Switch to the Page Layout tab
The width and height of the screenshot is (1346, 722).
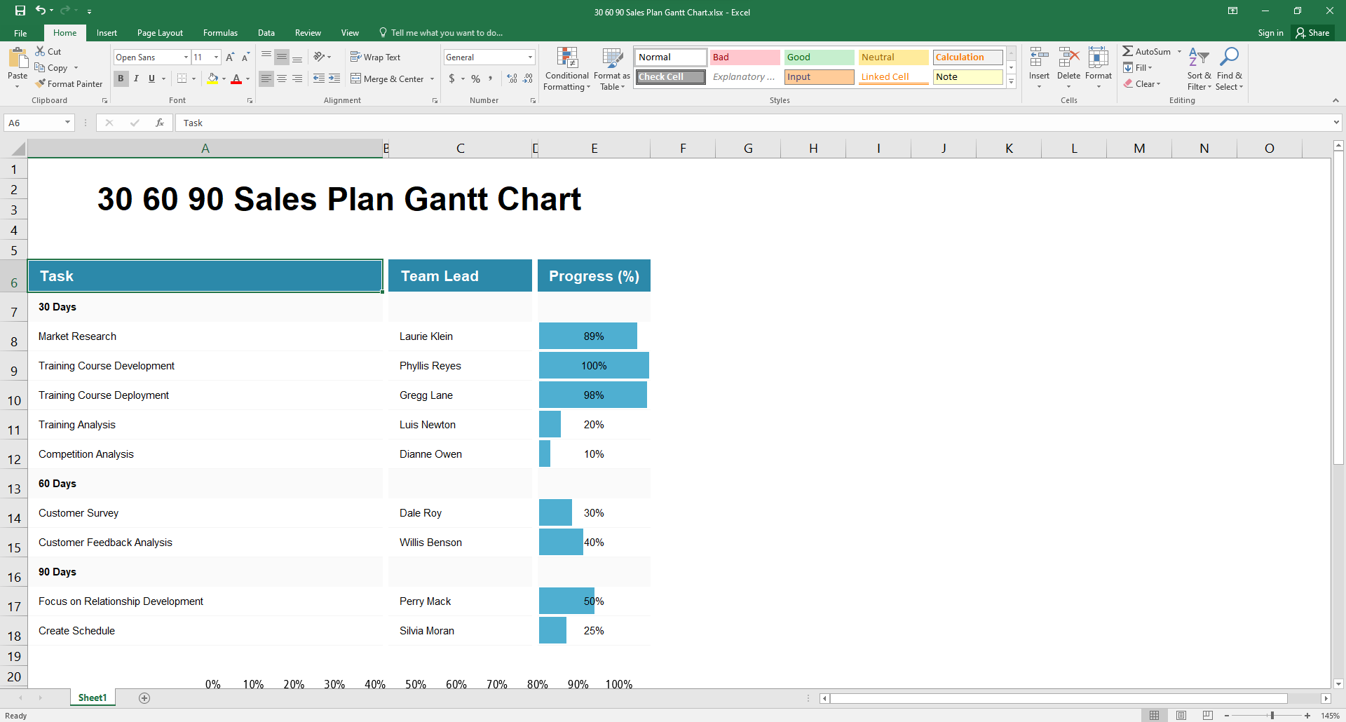(160, 33)
